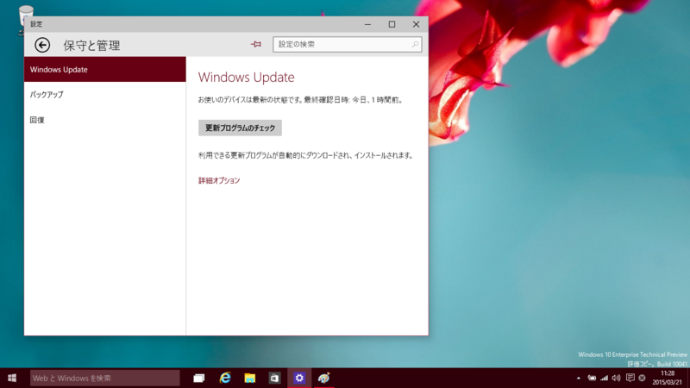Open the volume speaker tray icon

(617, 378)
